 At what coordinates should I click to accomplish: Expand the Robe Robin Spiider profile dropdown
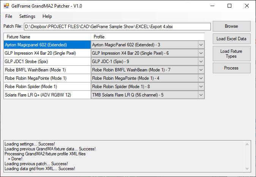pos(201,87)
